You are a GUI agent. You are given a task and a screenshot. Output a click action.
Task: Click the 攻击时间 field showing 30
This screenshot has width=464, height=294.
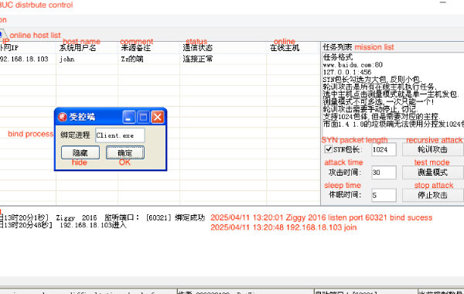[384, 173]
